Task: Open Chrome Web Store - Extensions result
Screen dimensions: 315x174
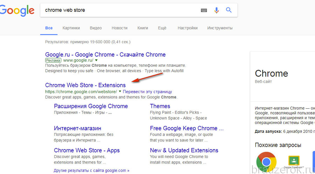Action: click(x=85, y=85)
